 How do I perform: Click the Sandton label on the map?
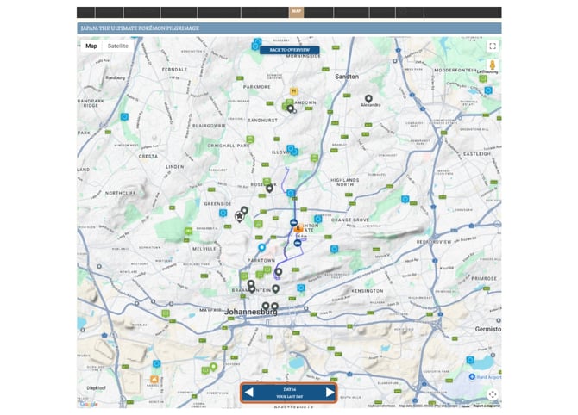pyautogui.click(x=347, y=77)
